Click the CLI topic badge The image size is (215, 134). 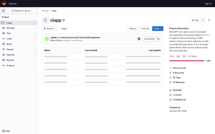(184, 56)
